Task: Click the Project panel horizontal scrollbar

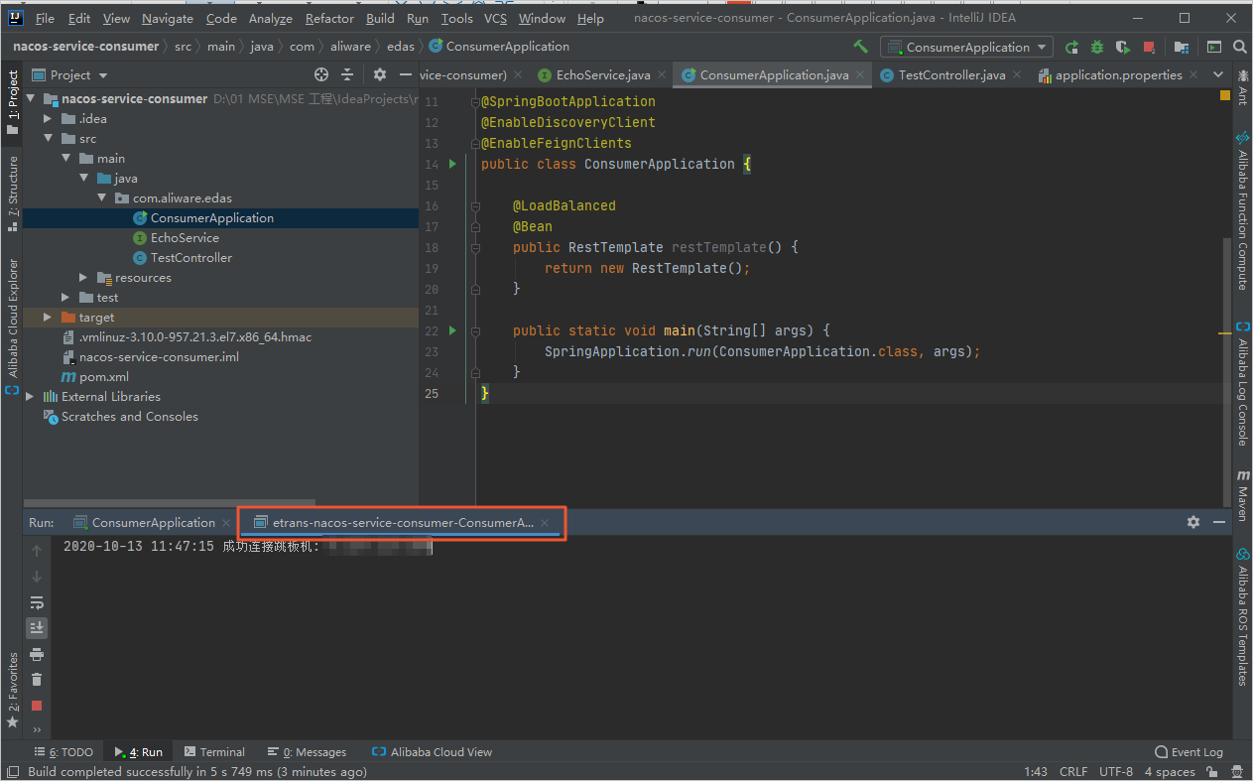Action: (169, 502)
